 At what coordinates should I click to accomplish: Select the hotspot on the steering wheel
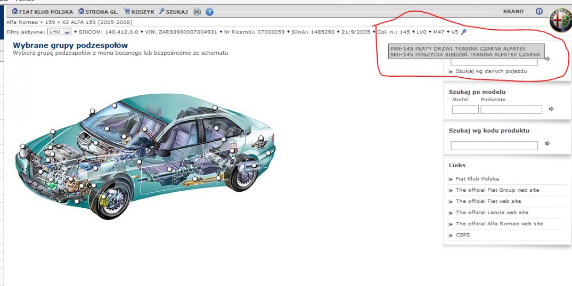tap(145, 129)
